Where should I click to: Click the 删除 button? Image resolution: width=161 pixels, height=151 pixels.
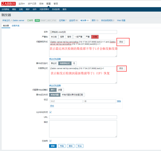[x=71, y=146]
